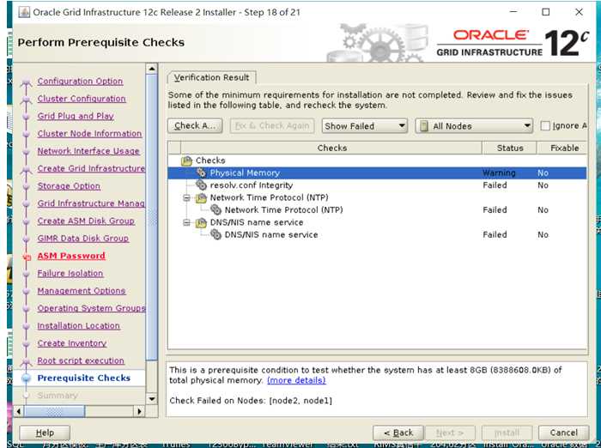This screenshot has width=601, height=448.
Task: Click the Fix & Check Again button
Action: coord(272,125)
